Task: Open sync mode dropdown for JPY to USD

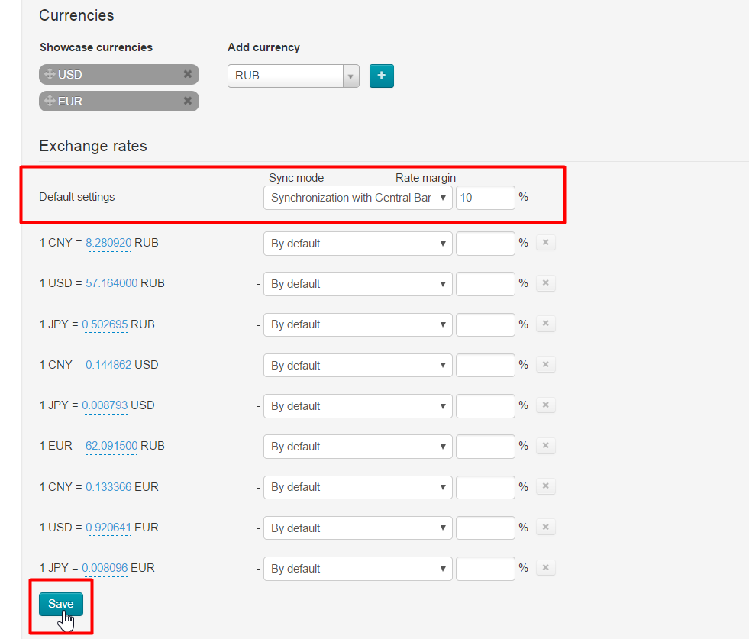Action: (x=358, y=406)
